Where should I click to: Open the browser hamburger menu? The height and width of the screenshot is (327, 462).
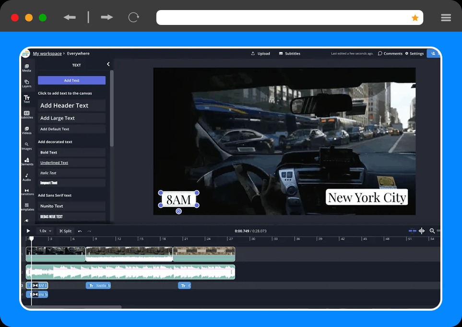446,18
